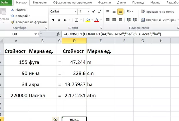The image size is (179, 121).
Task: Select cell containing atm
Action: (100, 93)
